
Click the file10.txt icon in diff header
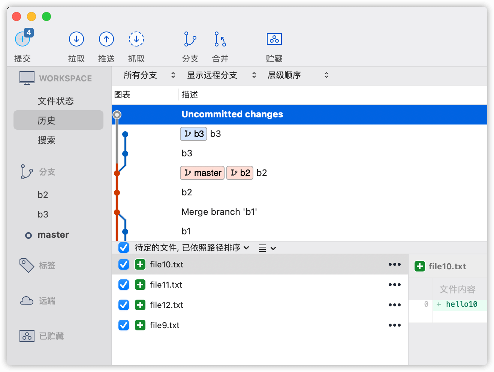[x=420, y=266]
